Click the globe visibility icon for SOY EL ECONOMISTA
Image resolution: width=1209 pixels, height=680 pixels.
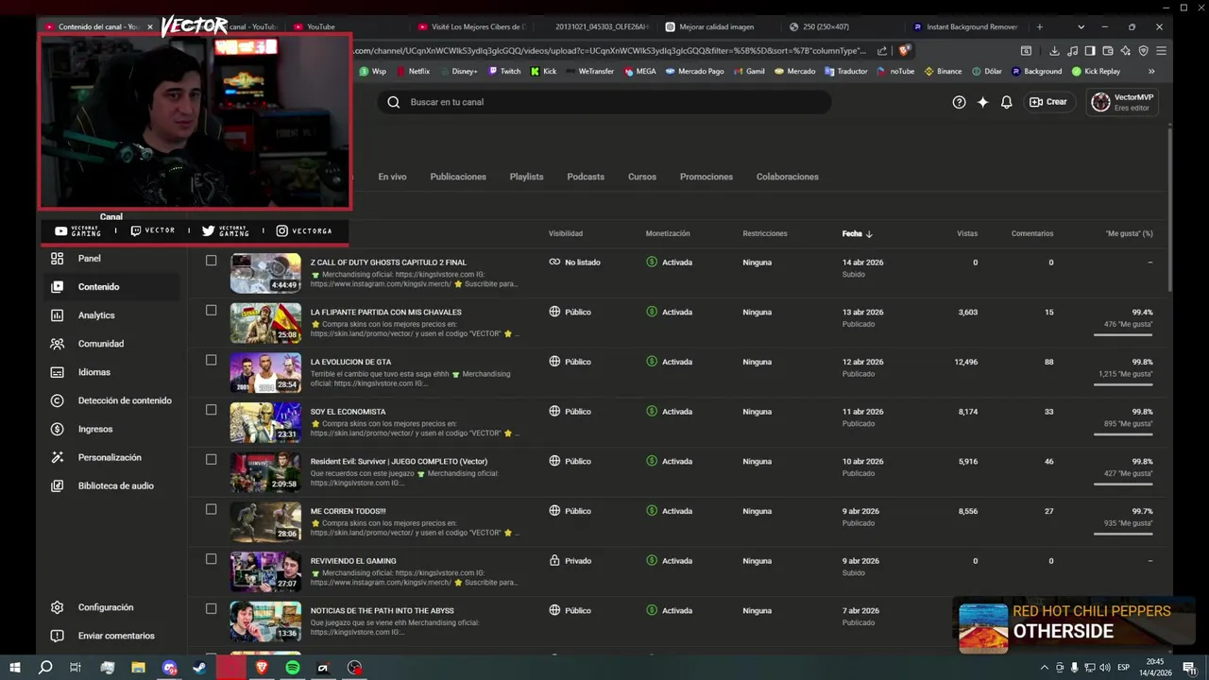coord(554,412)
